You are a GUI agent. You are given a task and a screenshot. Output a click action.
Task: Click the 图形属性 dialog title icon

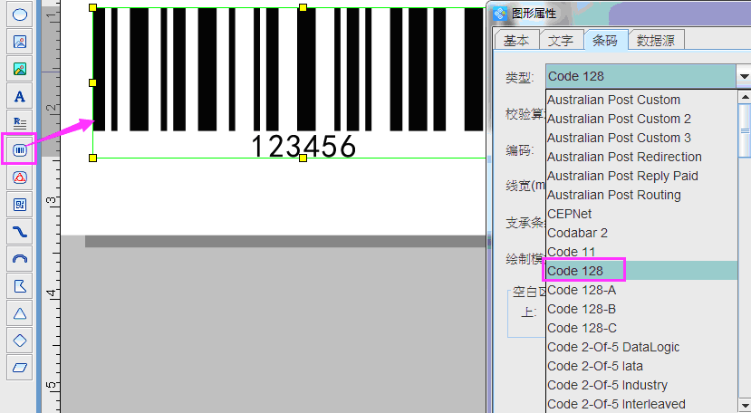tap(500, 13)
